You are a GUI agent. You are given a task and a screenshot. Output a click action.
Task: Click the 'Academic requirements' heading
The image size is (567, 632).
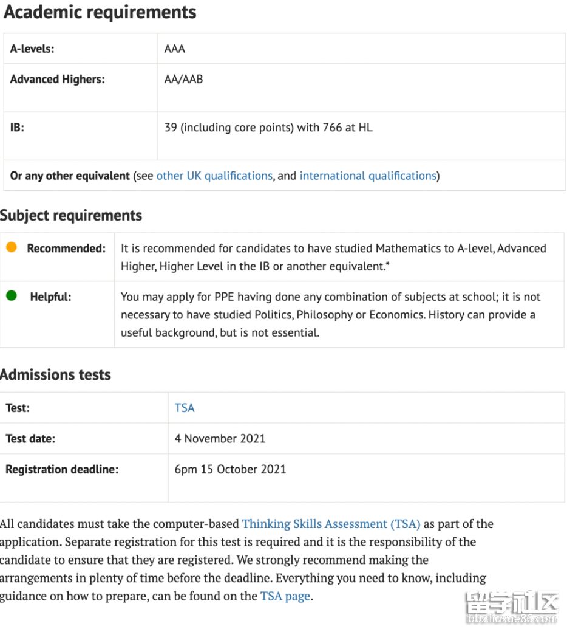click(x=100, y=12)
